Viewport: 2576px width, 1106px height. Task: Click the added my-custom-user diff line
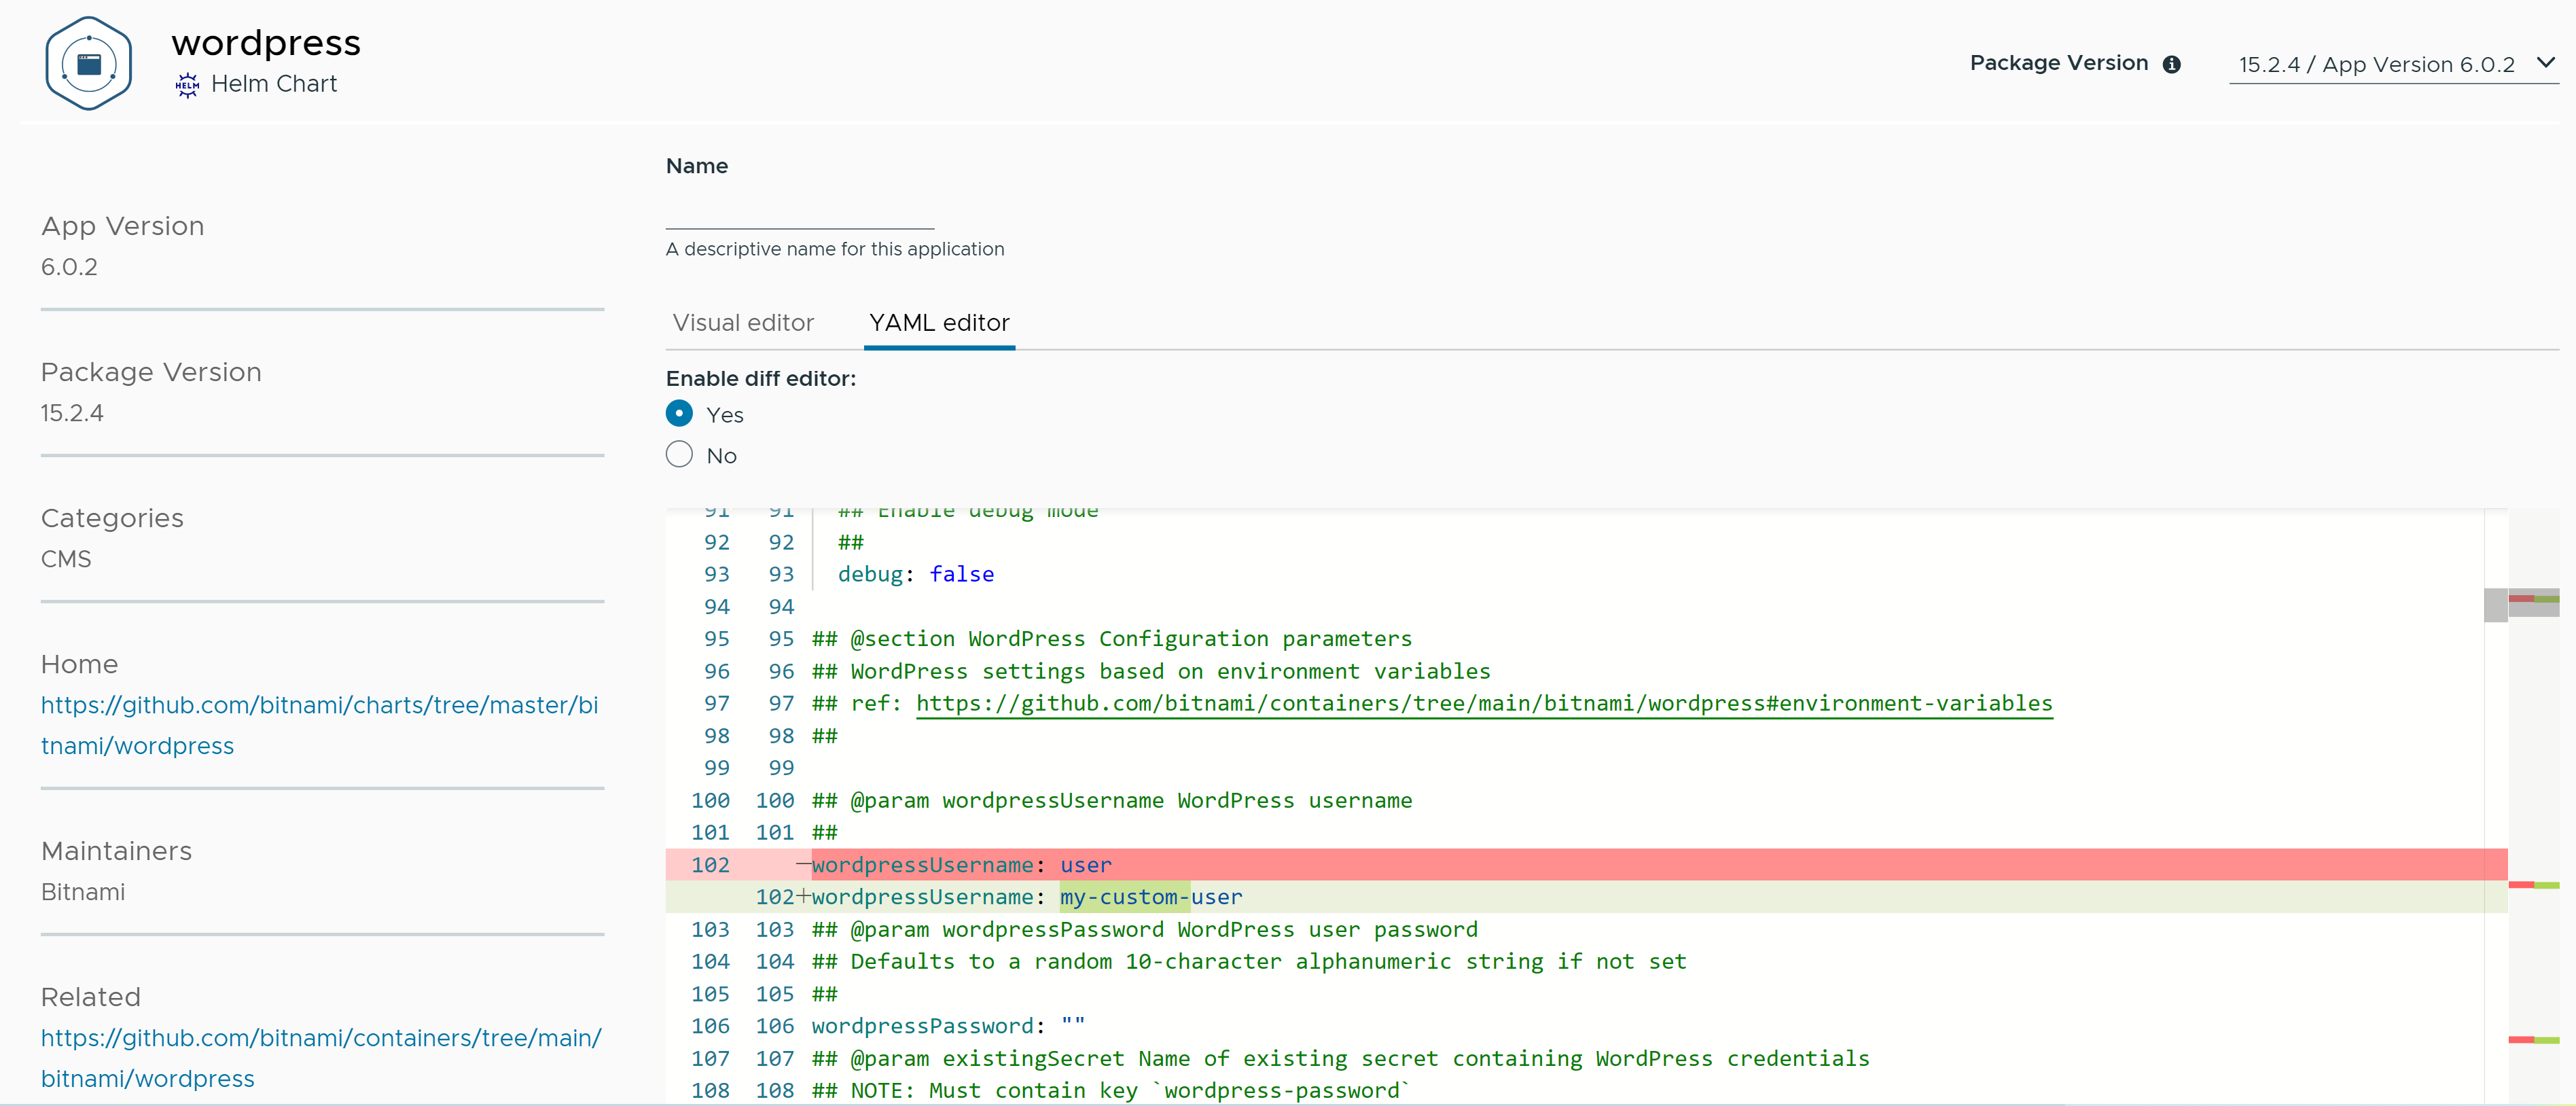pyautogui.click(x=1150, y=897)
